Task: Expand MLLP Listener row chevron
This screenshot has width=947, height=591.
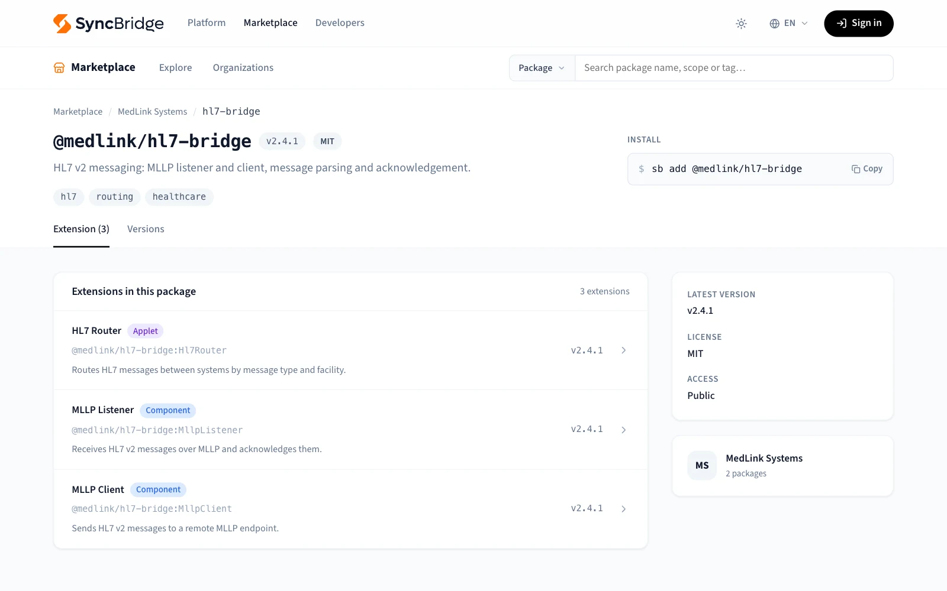Action: [623, 430]
